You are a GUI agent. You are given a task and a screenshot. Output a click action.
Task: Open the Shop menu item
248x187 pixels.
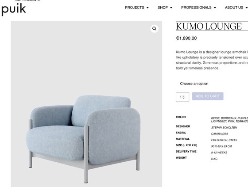163,8
